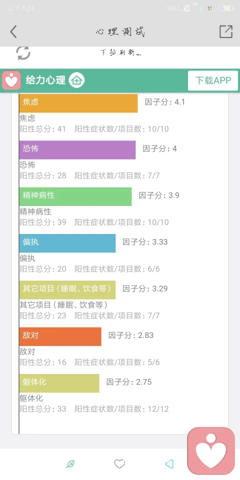Tap the back arrow in header
The height and width of the screenshot is (480, 240).
(x=13, y=31)
